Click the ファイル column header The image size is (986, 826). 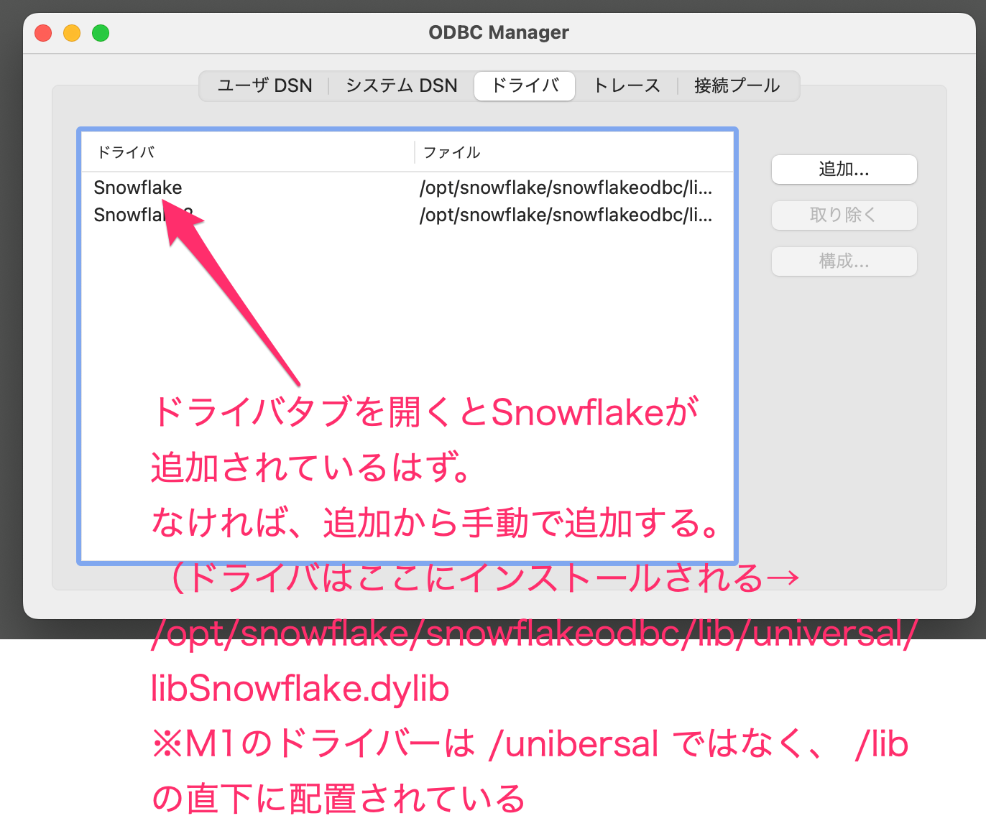click(x=575, y=152)
